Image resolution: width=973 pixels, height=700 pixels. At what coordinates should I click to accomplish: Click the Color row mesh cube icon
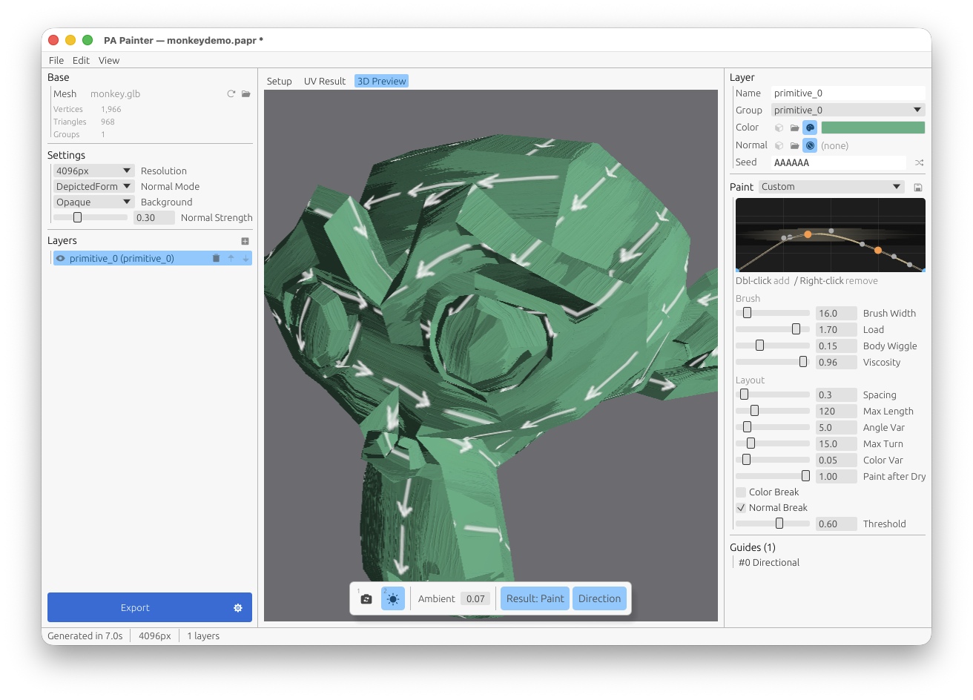pyautogui.click(x=779, y=128)
